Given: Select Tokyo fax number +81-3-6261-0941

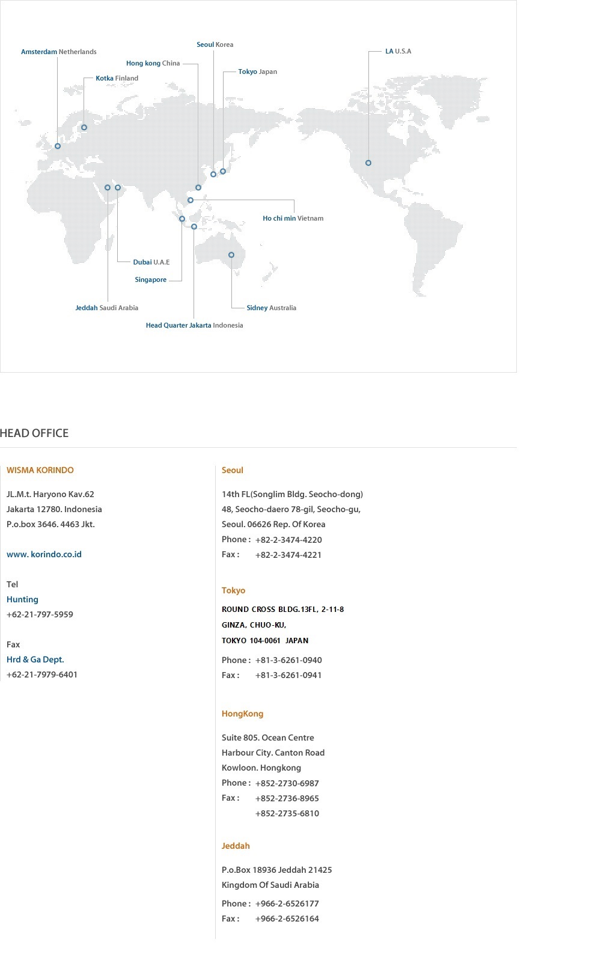Looking at the screenshot, I should (x=288, y=675).
